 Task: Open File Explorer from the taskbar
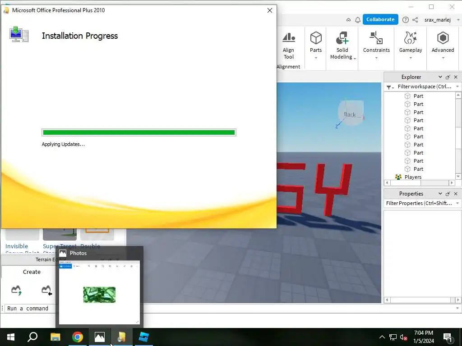[x=55, y=337]
